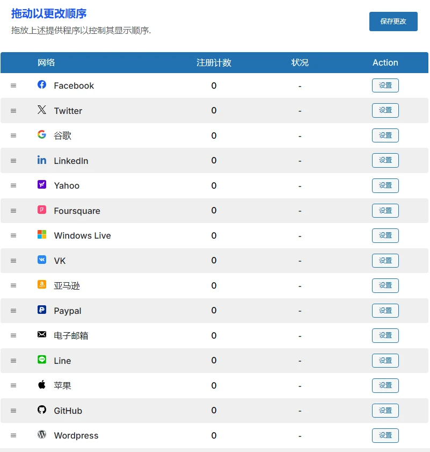Screen dimensions: 430x452
Task: Click the GitHub icon
Action: point(42,410)
